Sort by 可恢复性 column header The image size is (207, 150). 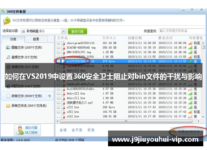click(x=196, y=38)
